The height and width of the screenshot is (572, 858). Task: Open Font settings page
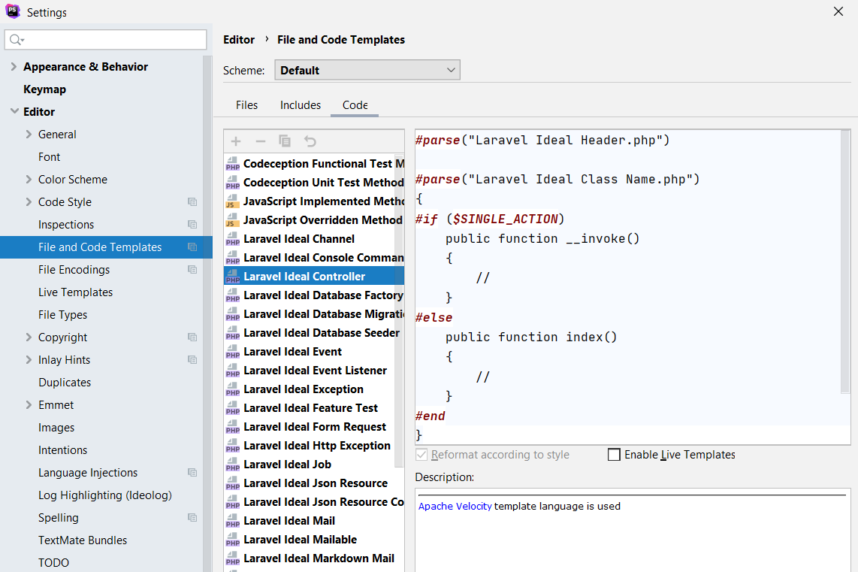click(x=50, y=157)
